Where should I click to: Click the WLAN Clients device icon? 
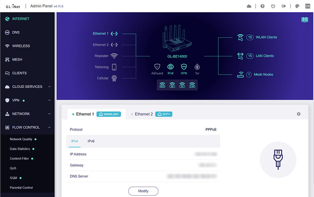tap(240, 37)
